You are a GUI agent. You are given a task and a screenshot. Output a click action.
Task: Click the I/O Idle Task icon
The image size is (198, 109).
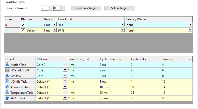coord(7,81)
